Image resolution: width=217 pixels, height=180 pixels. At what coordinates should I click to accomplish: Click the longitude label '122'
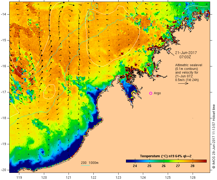pos(94,177)
